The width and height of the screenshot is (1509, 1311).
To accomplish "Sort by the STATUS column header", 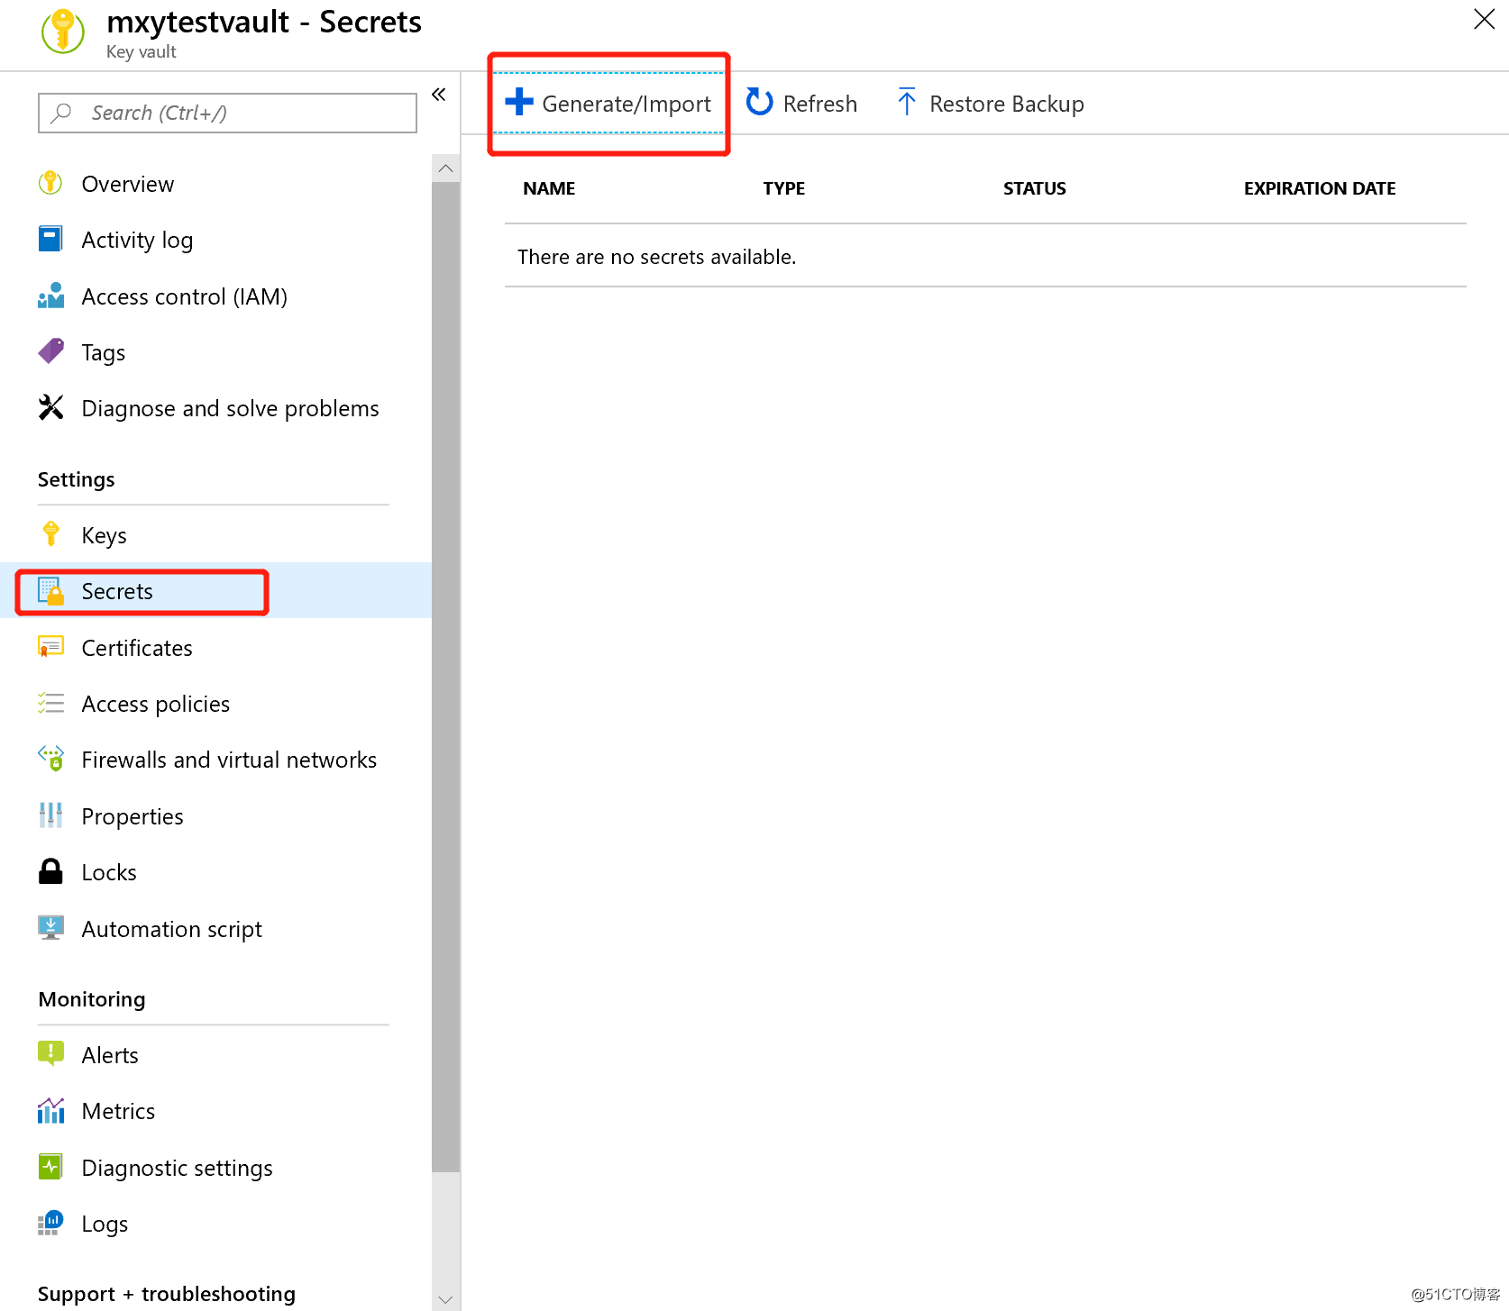I will pyautogui.click(x=1035, y=188).
